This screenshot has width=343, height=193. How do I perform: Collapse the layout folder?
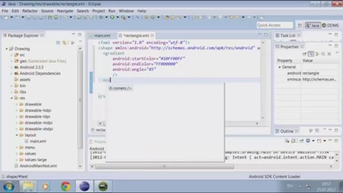click(x=17, y=135)
